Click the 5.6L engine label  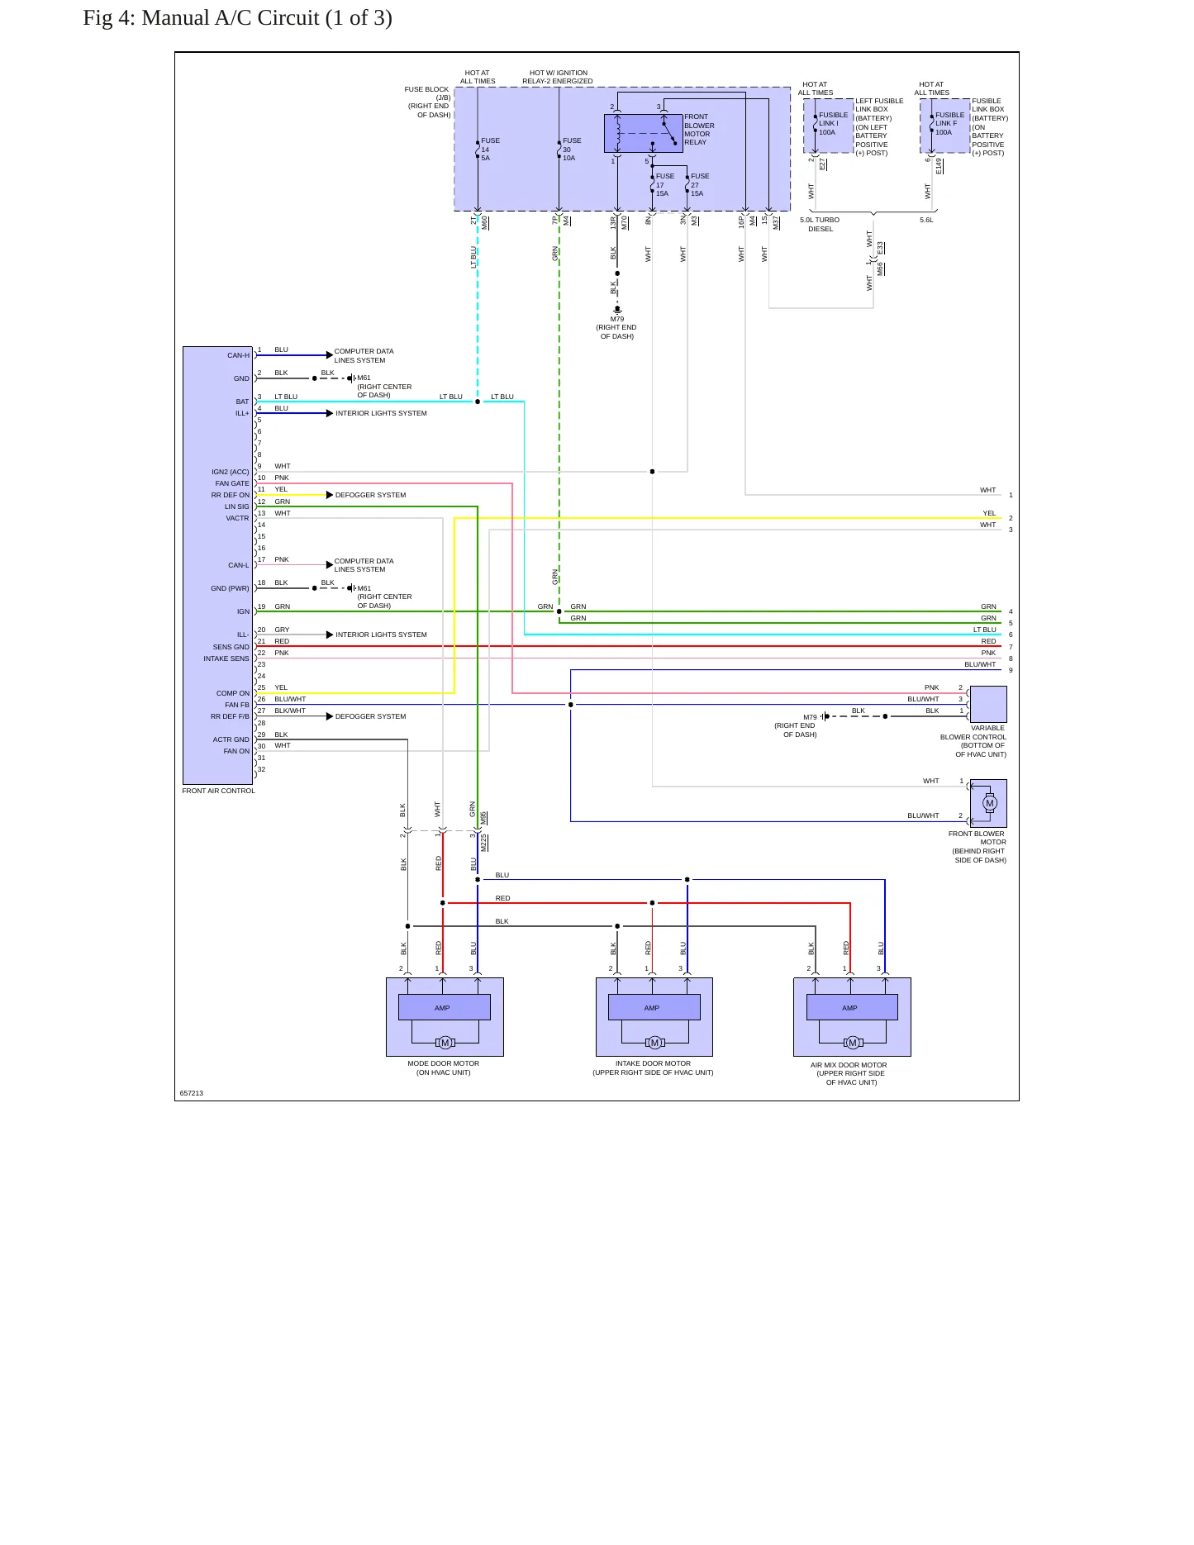926,220
